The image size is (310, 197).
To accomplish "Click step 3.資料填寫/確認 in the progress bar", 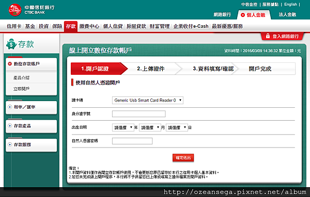I will point(213,69).
